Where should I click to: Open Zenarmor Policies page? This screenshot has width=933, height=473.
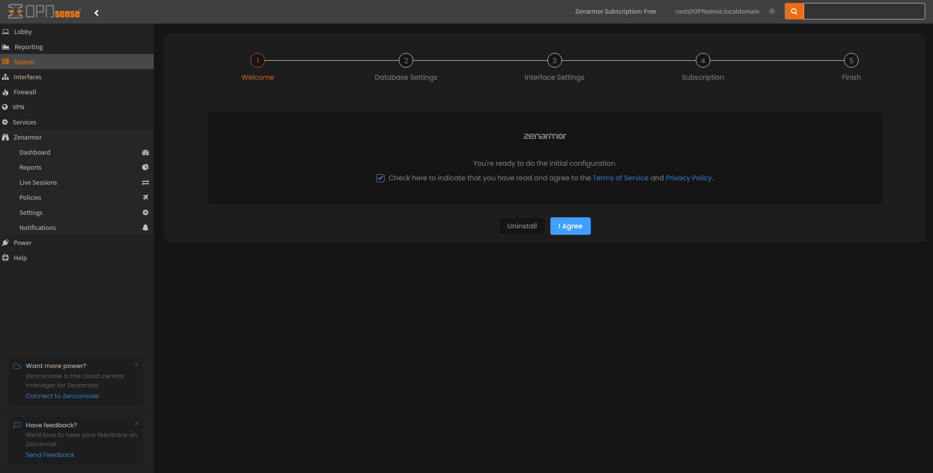click(x=77, y=197)
